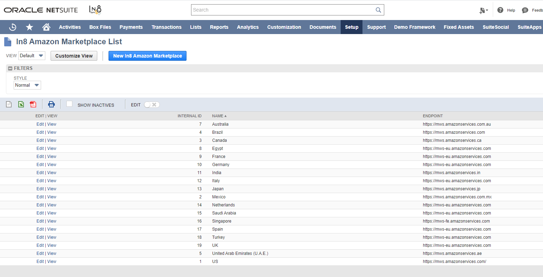Click the name cell France
This screenshot has width=543, height=277.
pos(218,157)
